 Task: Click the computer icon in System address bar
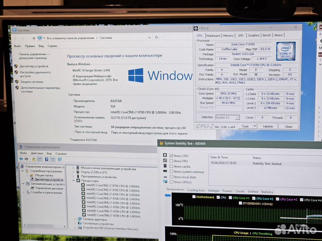pos(40,38)
